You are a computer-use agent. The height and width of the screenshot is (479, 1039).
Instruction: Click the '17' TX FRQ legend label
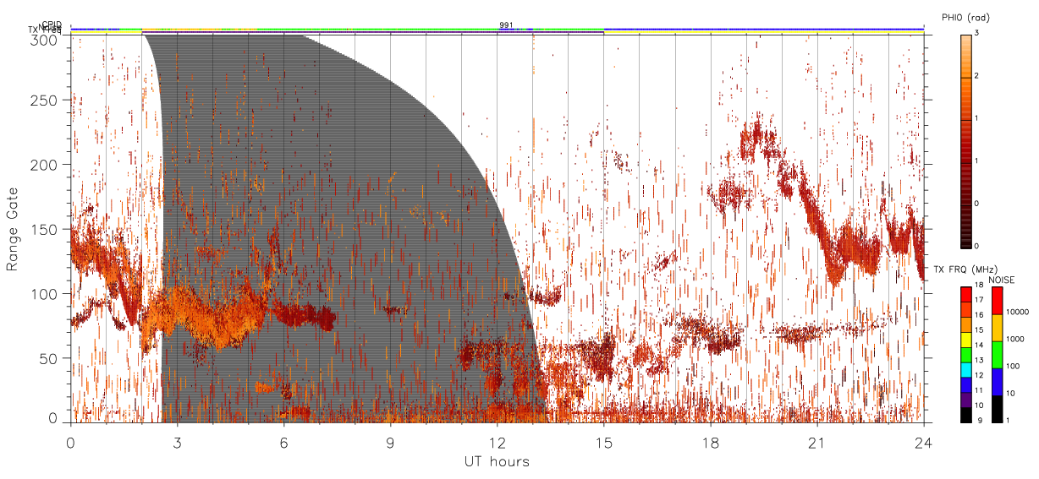click(x=980, y=300)
